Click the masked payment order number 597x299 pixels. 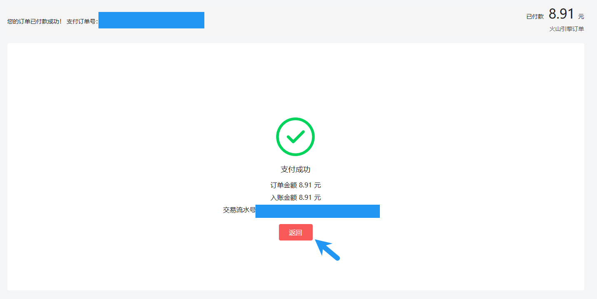[151, 20]
